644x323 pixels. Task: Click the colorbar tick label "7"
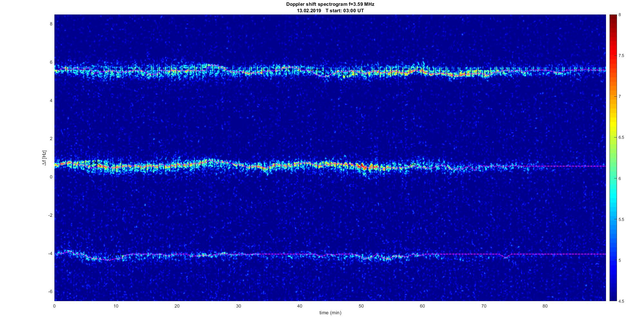[x=620, y=97]
